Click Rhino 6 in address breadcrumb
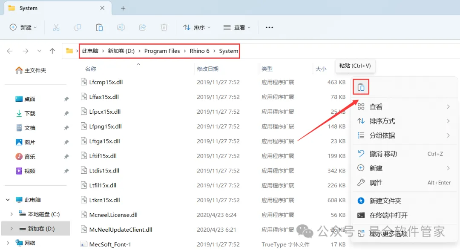 [x=199, y=51]
